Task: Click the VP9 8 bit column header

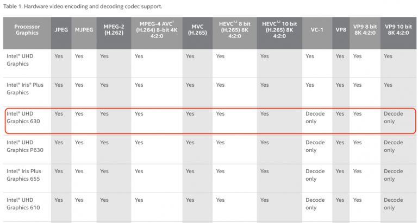Action: [x=364, y=29]
